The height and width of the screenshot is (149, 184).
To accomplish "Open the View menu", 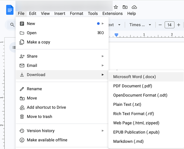I will coord(45,14).
